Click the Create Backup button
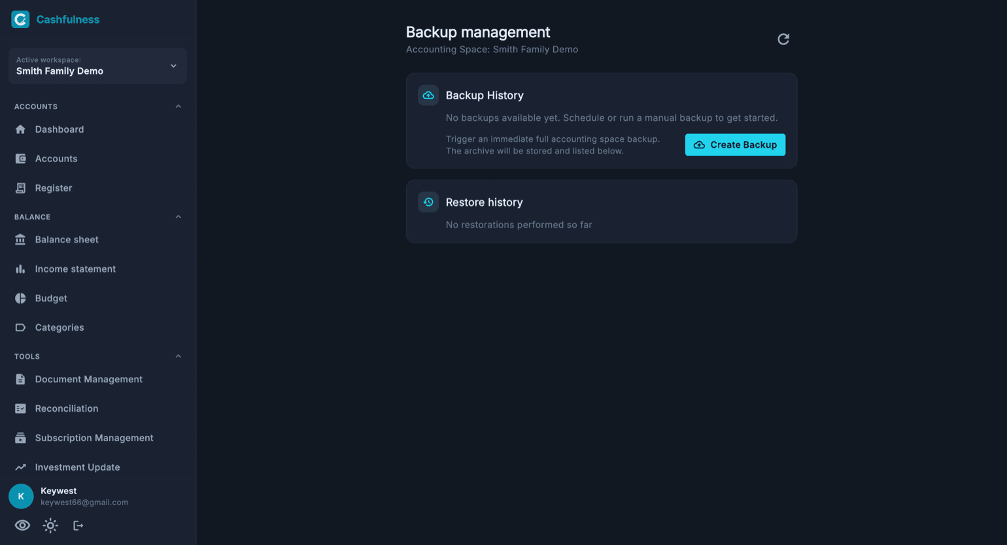The height and width of the screenshot is (545, 1007). pyautogui.click(x=735, y=145)
